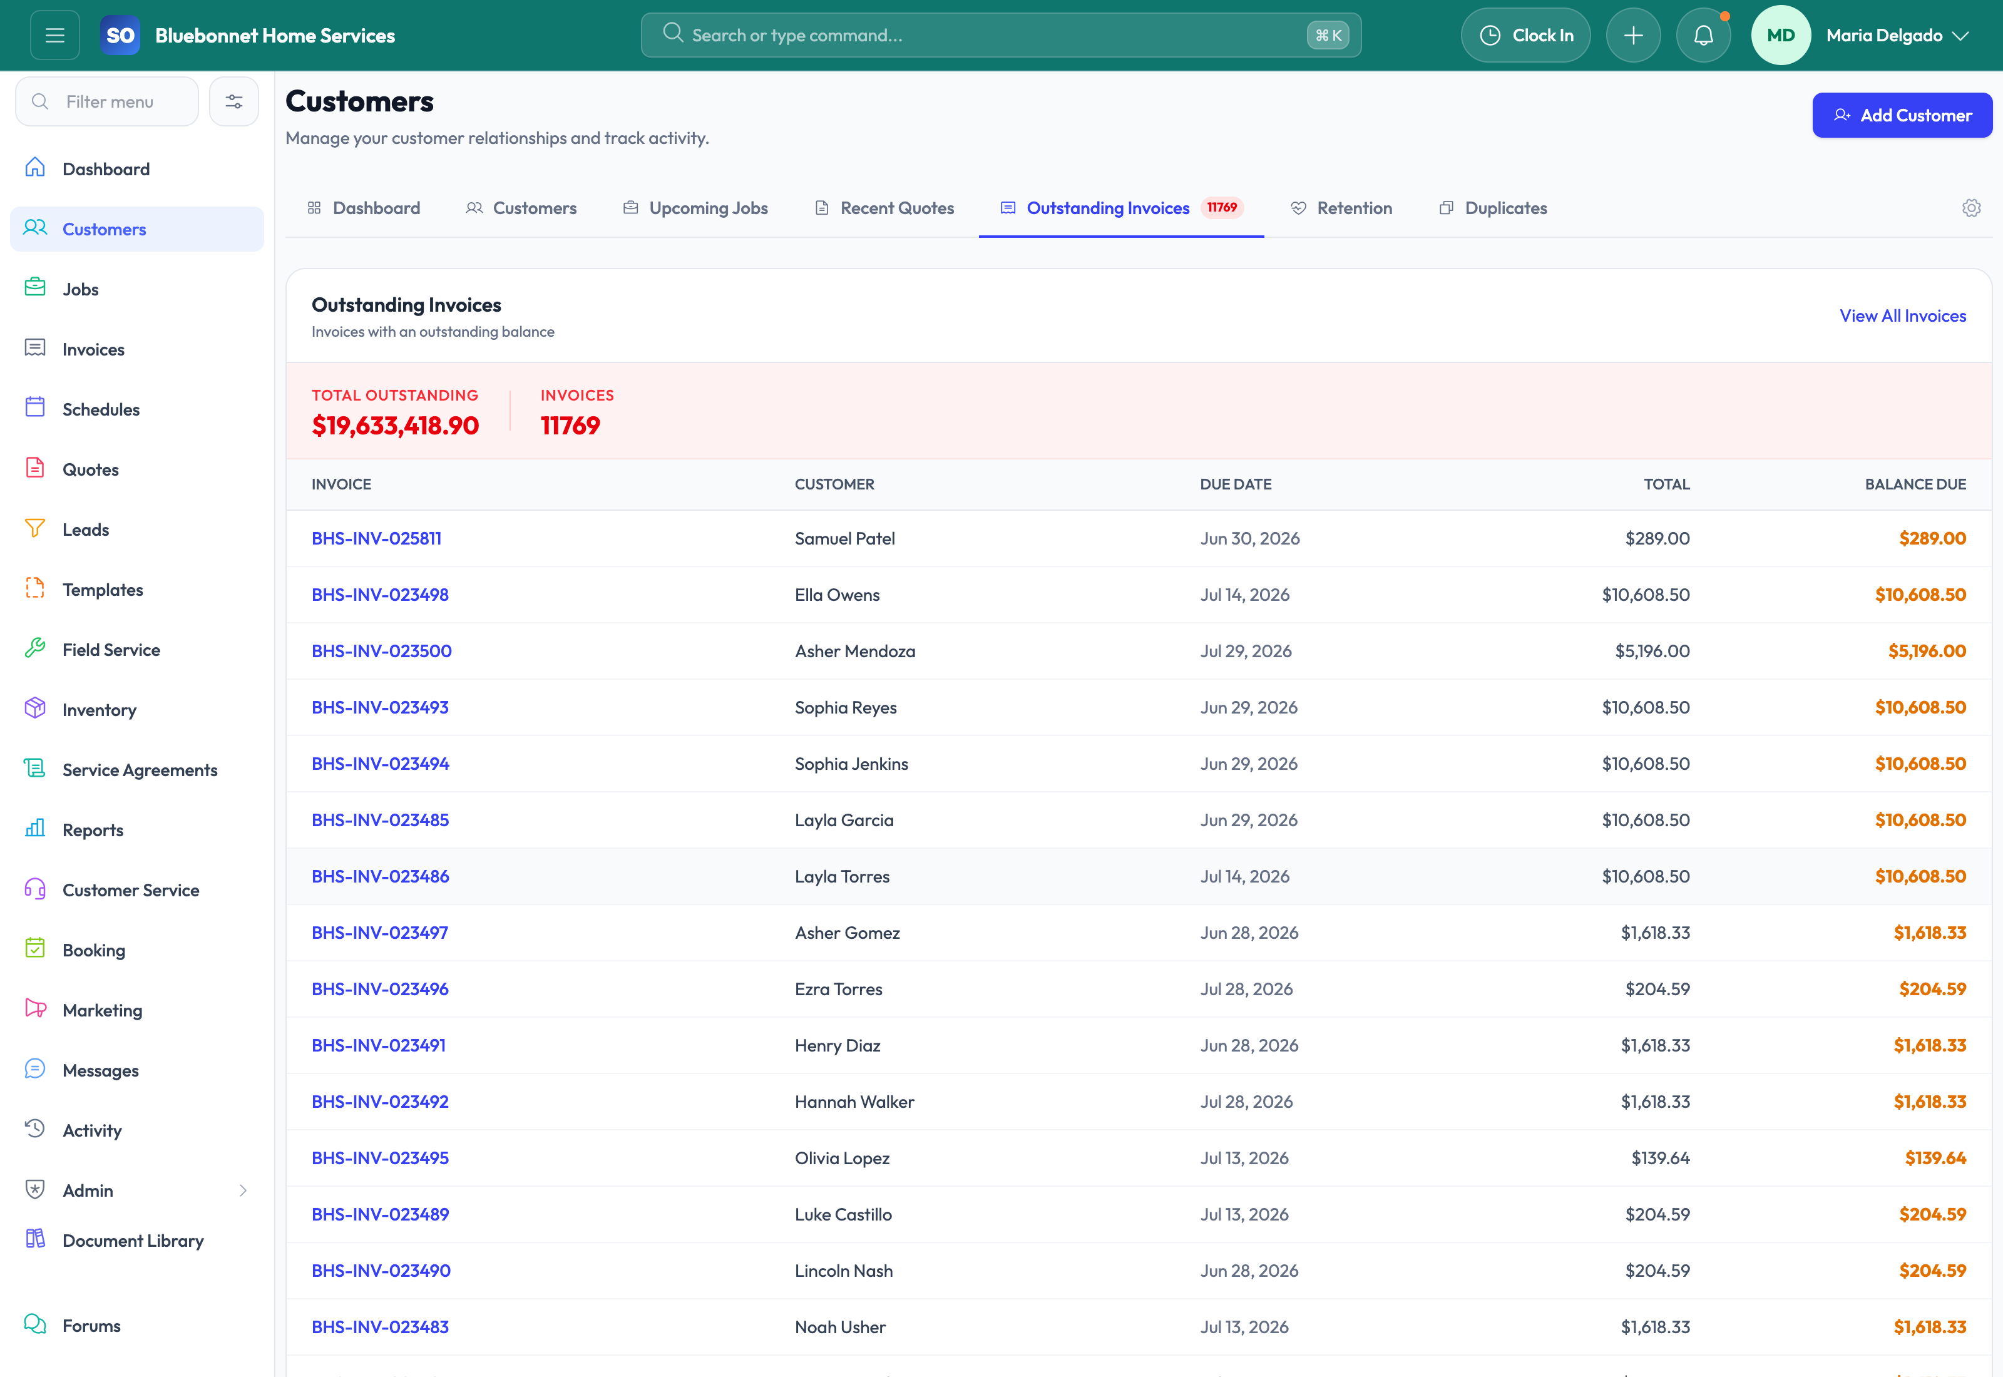
Task: Click the Document Library books icon
Action: pos(34,1239)
